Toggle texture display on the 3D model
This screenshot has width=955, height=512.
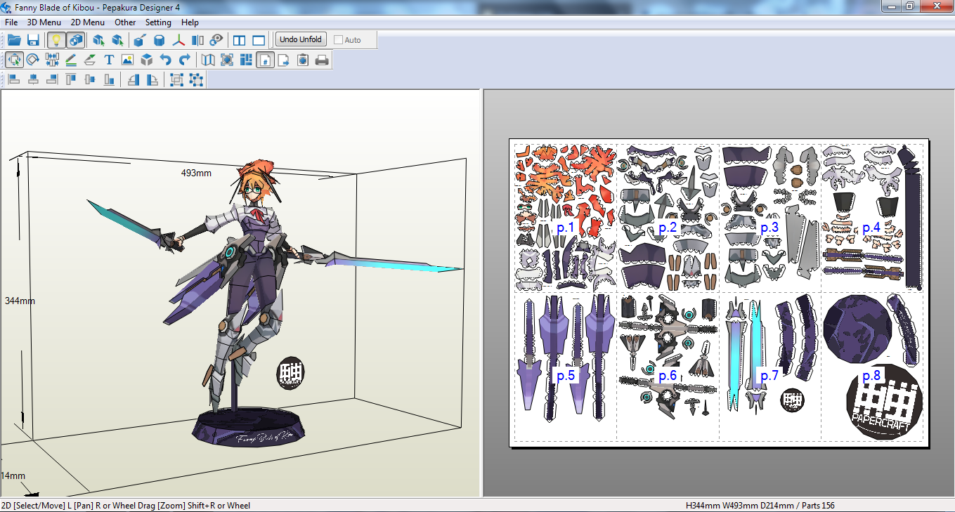[x=76, y=40]
